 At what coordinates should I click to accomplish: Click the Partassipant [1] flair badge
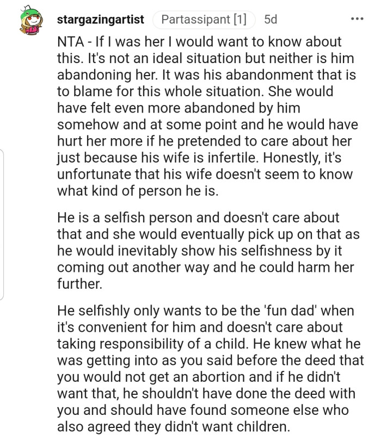[x=204, y=20]
